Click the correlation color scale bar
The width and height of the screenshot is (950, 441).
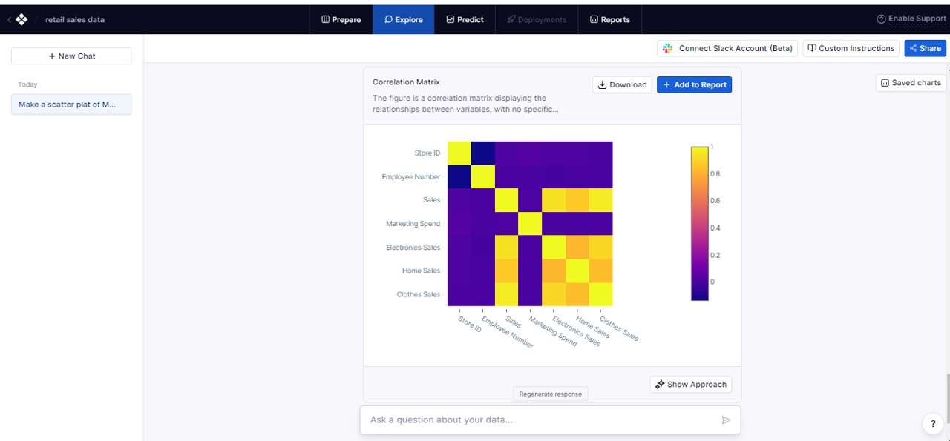pyautogui.click(x=699, y=223)
